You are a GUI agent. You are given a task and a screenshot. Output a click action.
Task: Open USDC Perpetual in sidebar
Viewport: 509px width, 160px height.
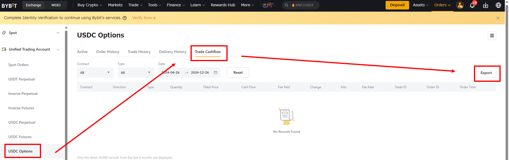22,122
